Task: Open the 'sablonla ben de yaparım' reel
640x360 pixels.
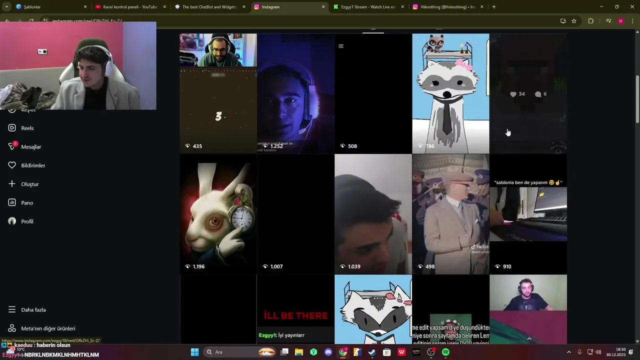Action: pos(528,214)
